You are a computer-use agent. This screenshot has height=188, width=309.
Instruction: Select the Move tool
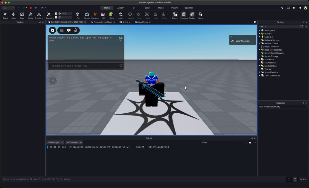click(x=14, y=15)
